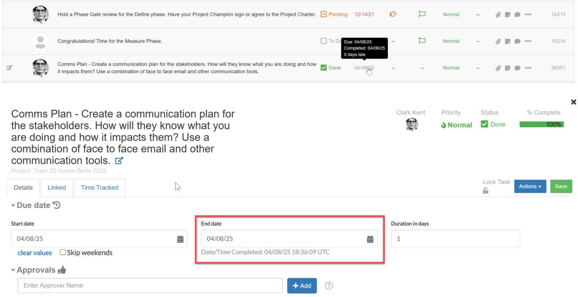Image resolution: width=578 pixels, height=297 pixels.
Task: Open the three-dots menu for task 14214
Action: tap(528, 41)
